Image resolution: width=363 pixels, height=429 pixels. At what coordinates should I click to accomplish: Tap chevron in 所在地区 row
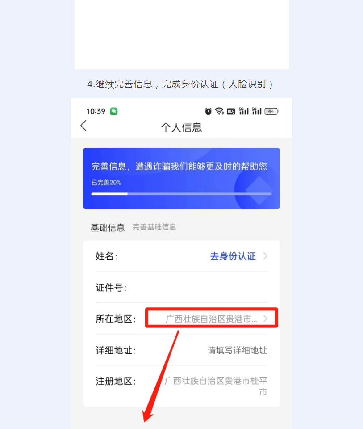click(265, 319)
